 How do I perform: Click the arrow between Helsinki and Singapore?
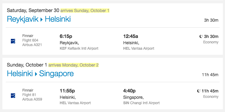(x=36, y=74)
